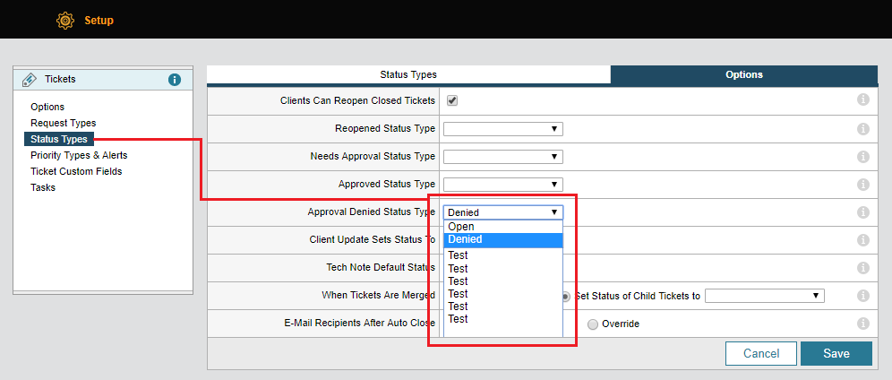Viewport: 892px width, 380px height.
Task: Open the Needs Approval Status Type dropdown
Action: coord(503,157)
